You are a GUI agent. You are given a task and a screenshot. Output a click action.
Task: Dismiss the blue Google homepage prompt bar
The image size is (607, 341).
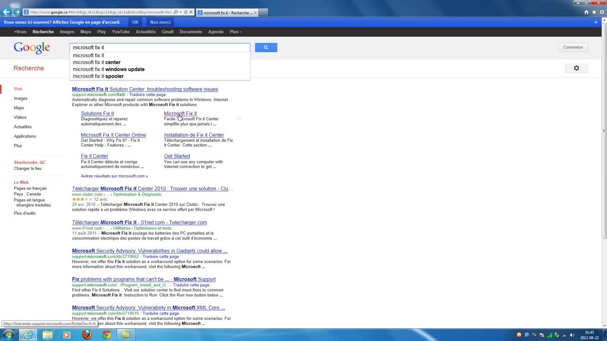[596, 22]
